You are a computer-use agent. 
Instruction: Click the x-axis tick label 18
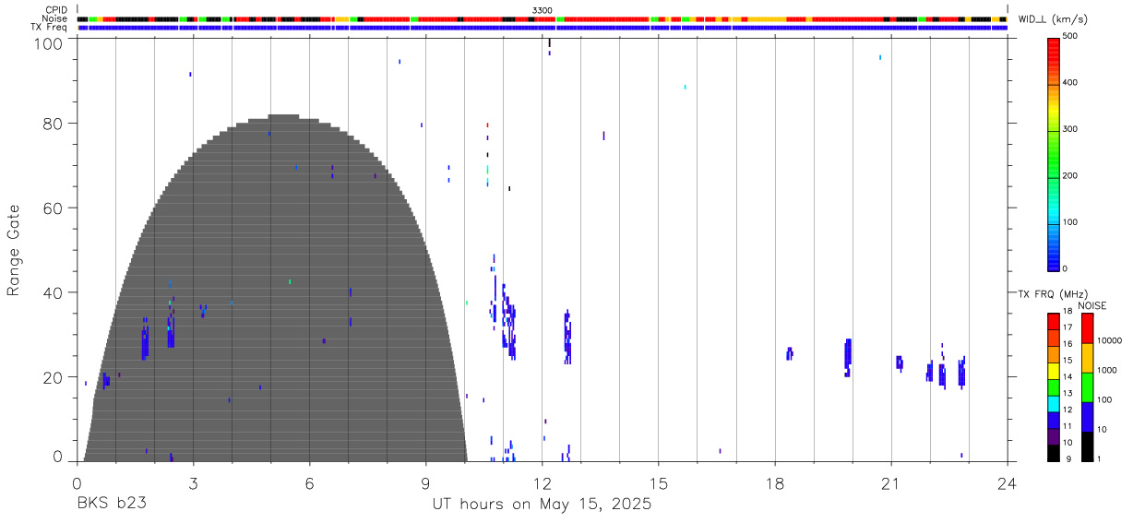pos(774,482)
